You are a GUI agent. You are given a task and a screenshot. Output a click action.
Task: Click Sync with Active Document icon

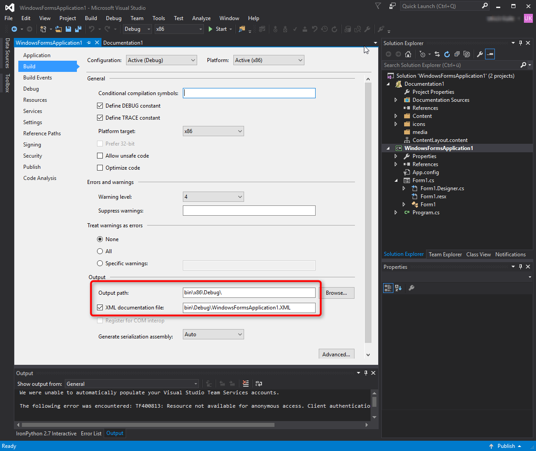coord(437,54)
